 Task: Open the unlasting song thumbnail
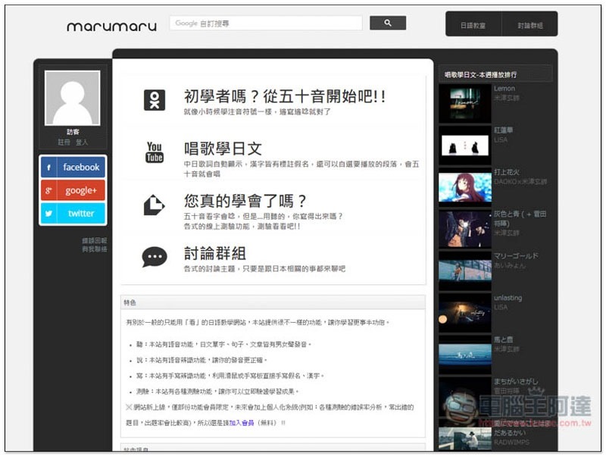465,313
